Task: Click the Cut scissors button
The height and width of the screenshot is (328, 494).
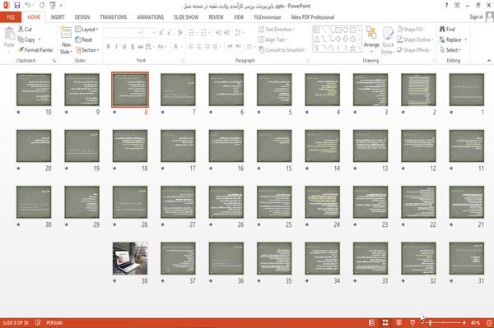Action: (26, 30)
